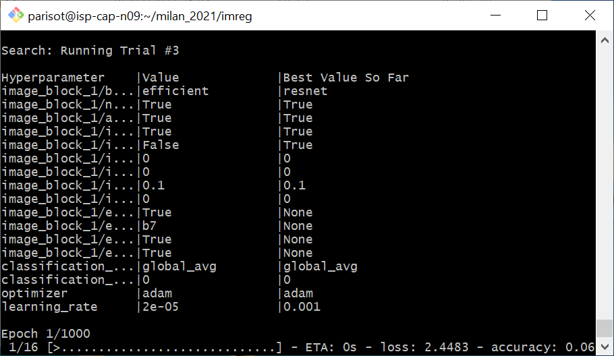
Task: Click 'image_block_1/a...' row label
Action: [x=67, y=118]
